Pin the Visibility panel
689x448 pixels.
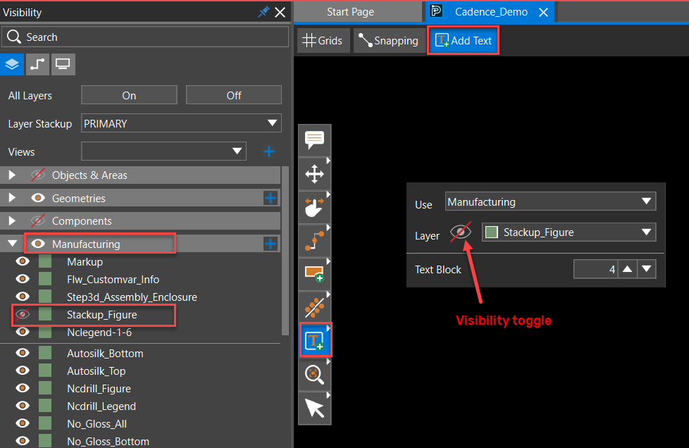click(263, 12)
